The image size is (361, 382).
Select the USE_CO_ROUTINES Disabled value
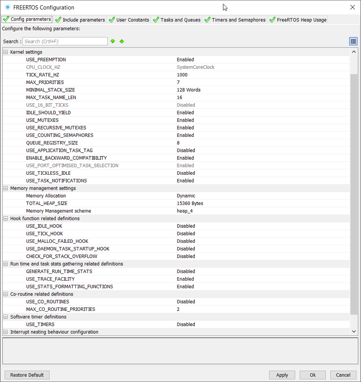[x=186, y=302]
